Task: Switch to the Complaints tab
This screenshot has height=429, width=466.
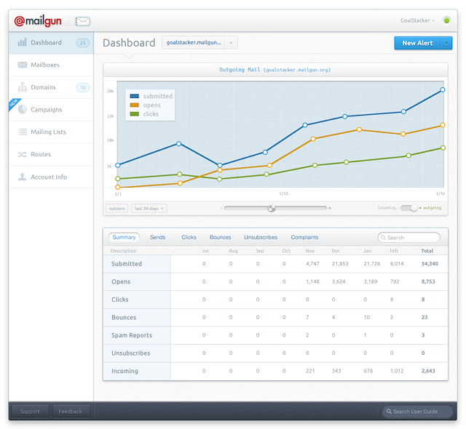Action: pyautogui.click(x=304, y=237)
